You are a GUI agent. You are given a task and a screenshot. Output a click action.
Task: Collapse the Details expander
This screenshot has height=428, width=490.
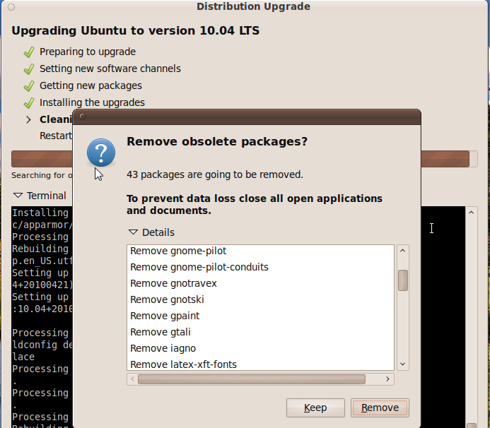point(133,232)
